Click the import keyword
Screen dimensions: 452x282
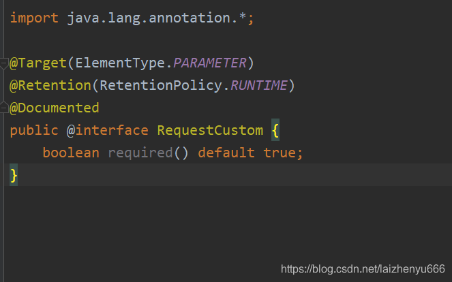pyautogui.click(x=34, y=18)
